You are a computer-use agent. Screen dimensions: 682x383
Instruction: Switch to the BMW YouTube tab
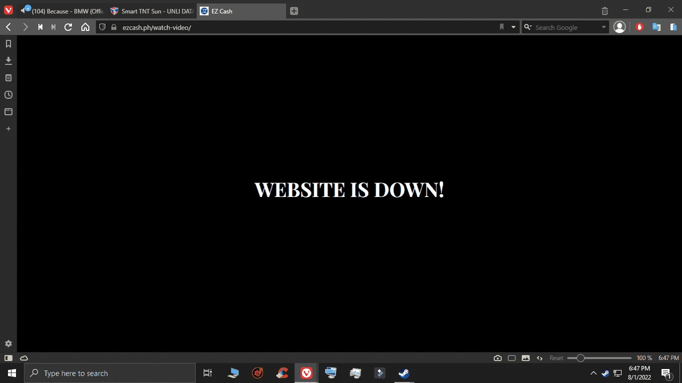[x=61, y=11]
